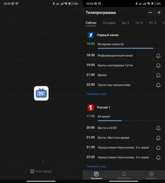The image size is (165, 183).
Task: Open Вечерние новости at 18:00
Action: point(111,44)
